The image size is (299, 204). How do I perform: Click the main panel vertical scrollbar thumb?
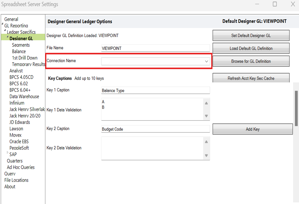click(296, 108)
